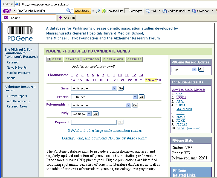Select chromosome 17 link
Screen dimensions: 217x178
pos(94,80)
